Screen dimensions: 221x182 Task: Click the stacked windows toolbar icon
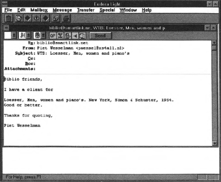[56, 18]
